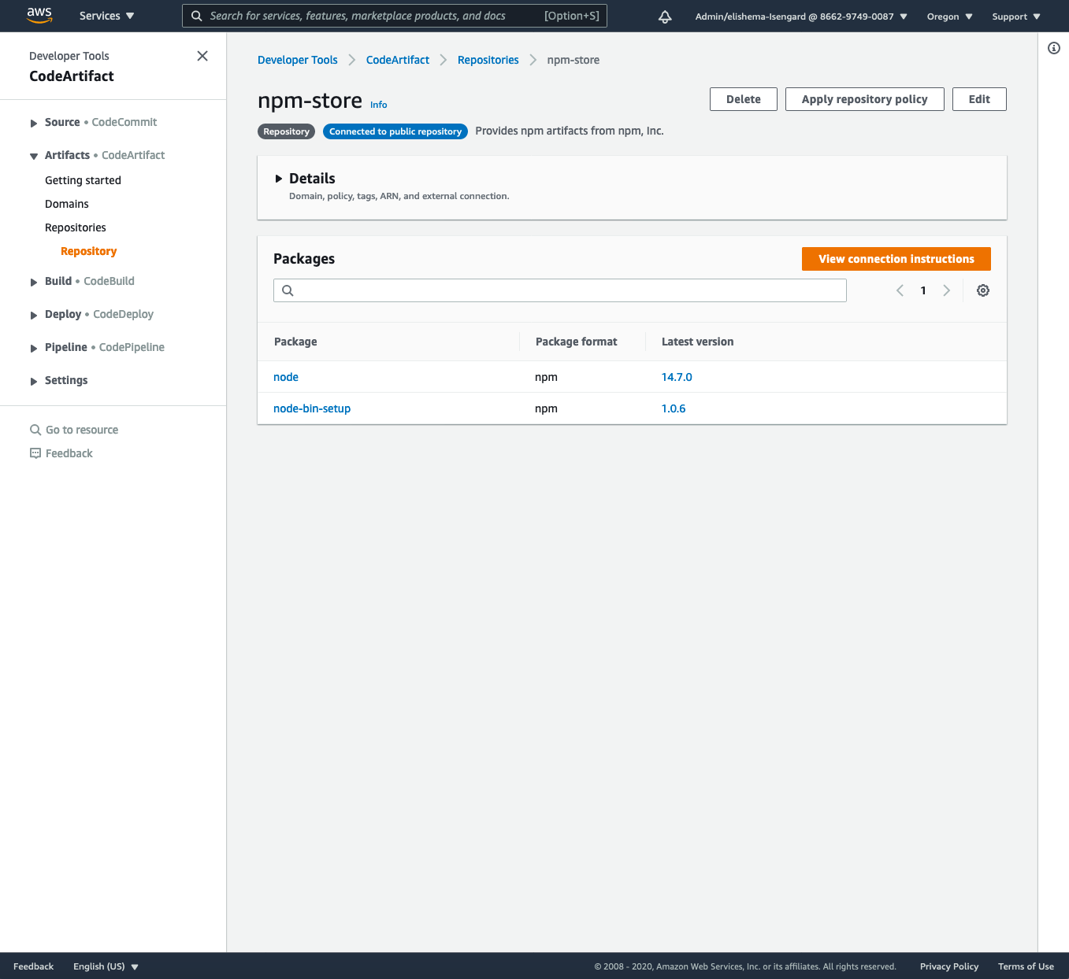Click the Repositories breadcrumb link
1069x979 pixels.
point(488,60)
